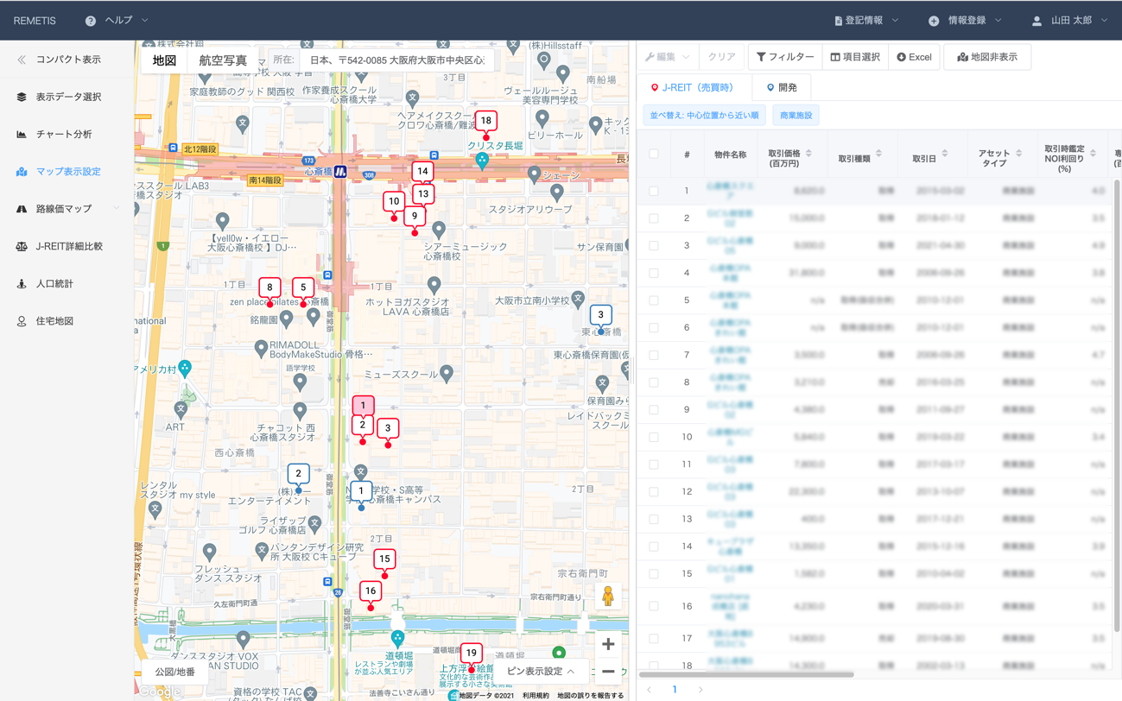The image size is (1122, 701).
Task: Check the checkbox for row 14
Action: point(654,546)
